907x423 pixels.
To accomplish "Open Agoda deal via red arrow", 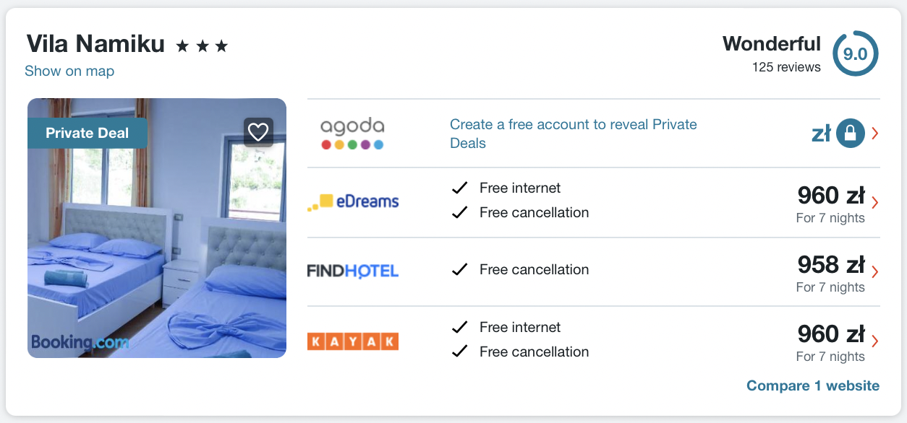I will pos(875,134).
